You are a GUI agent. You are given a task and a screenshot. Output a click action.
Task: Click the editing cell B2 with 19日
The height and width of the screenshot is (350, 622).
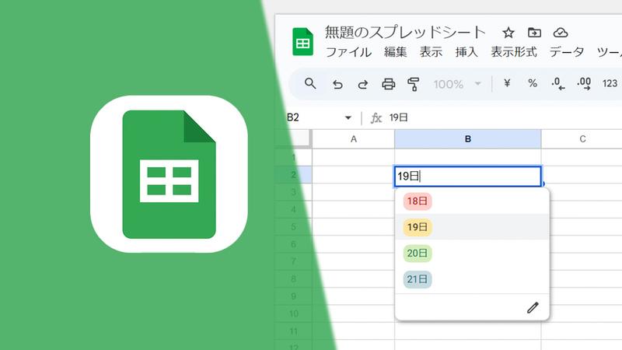[468, 177]
